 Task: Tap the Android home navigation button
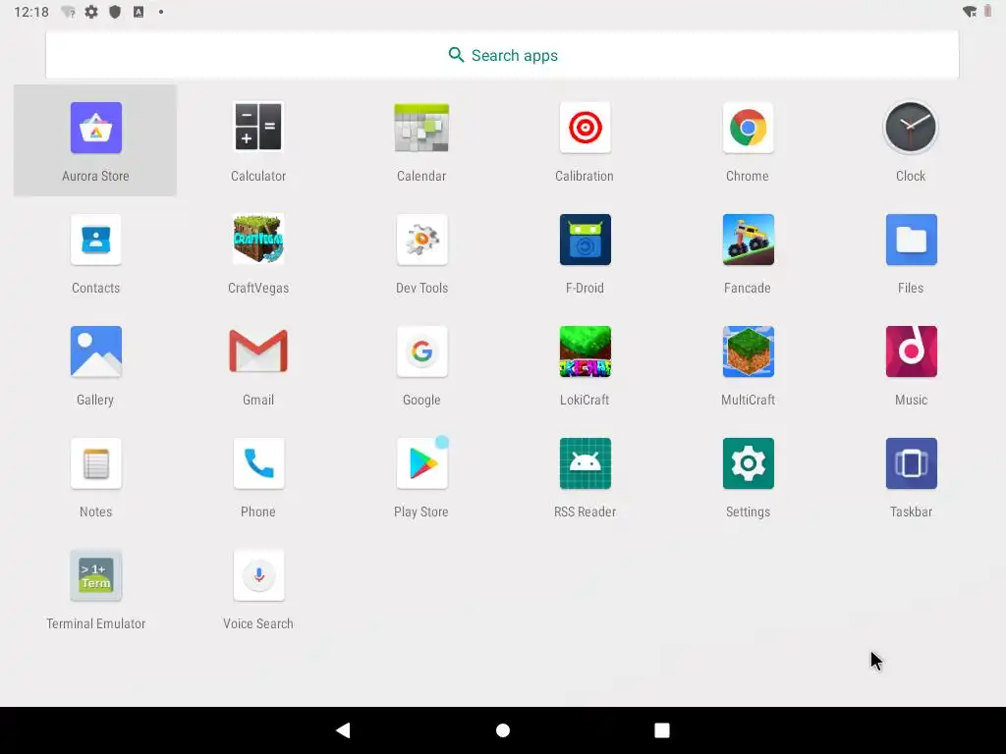click(x=503, y=730)
